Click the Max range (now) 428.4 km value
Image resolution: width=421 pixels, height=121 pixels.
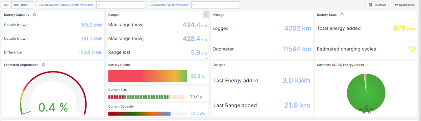pyautogui.click(x=195, y=39)
